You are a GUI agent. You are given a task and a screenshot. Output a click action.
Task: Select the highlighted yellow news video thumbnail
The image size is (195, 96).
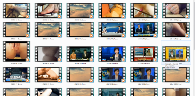pos(176,54)
